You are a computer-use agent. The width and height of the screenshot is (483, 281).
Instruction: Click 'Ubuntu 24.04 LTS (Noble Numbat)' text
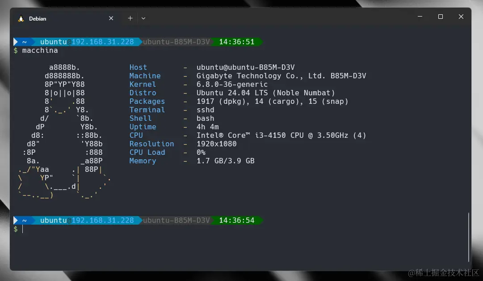click(265, 93)
